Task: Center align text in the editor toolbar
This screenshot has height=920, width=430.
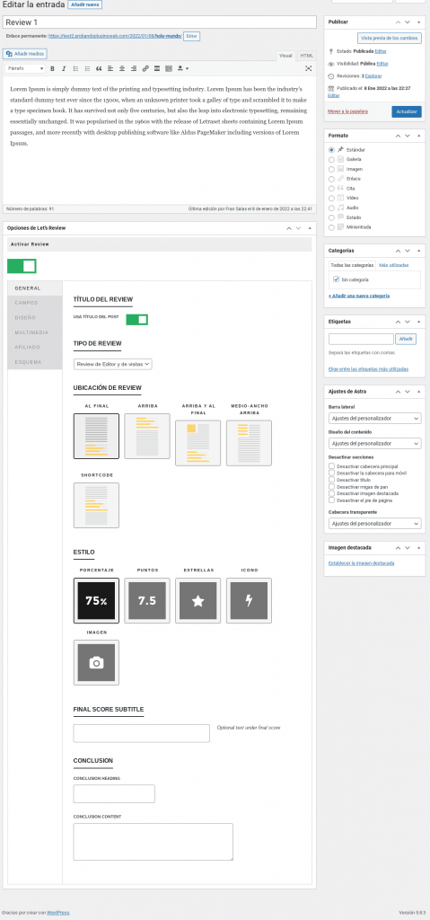Action: [x=122, y=68]
